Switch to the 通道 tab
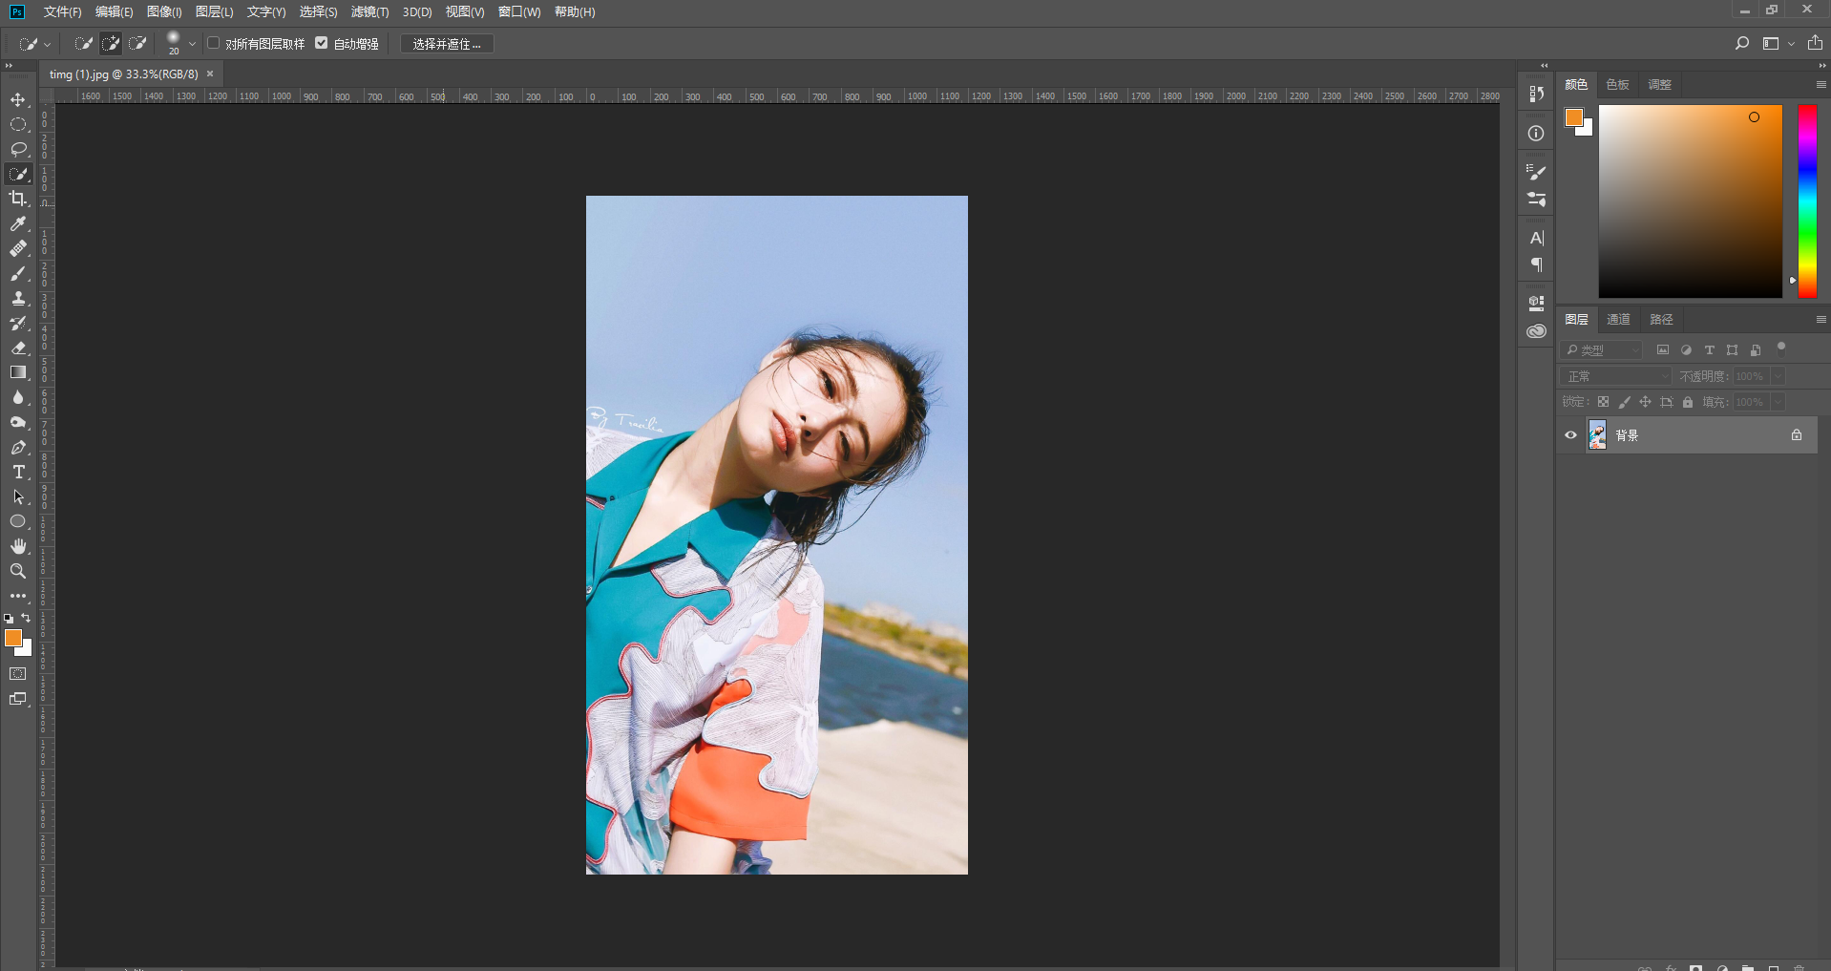The height and width of the screenshot is (971, 1831). tap(1618, 320)
